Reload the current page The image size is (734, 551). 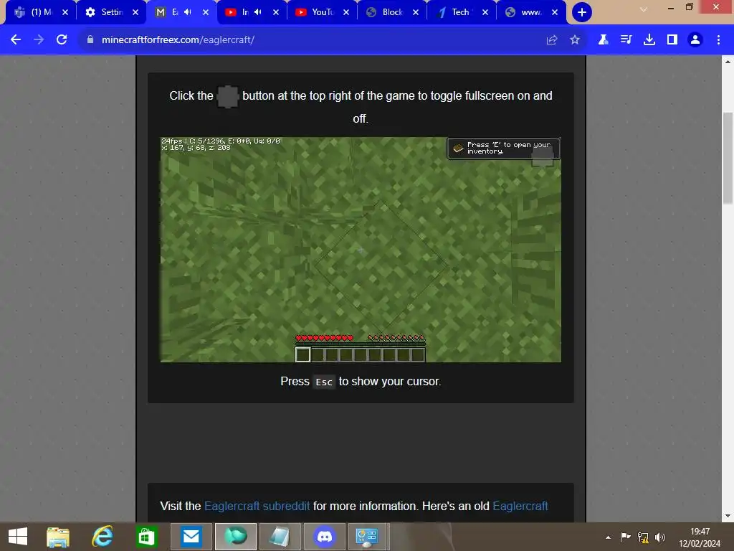(x=62, y=40)
